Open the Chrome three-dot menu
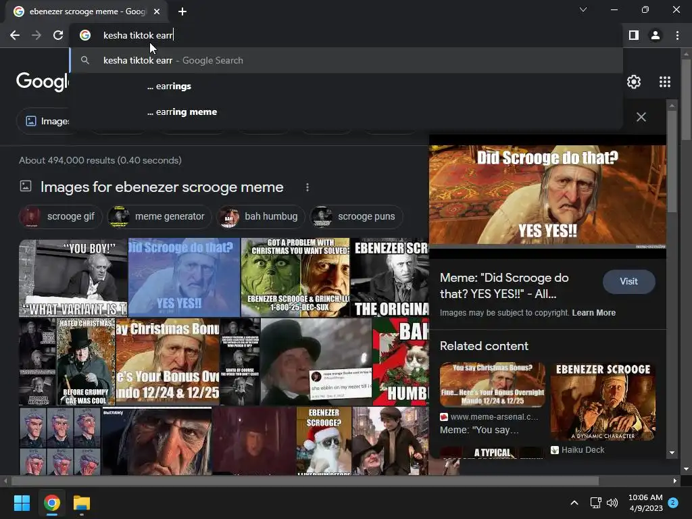This screenshot has height=519, width=692. point(677,35)
